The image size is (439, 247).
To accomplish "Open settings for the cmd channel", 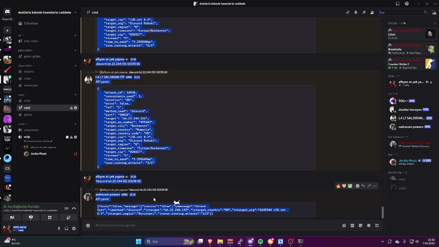I will point(75,108).
